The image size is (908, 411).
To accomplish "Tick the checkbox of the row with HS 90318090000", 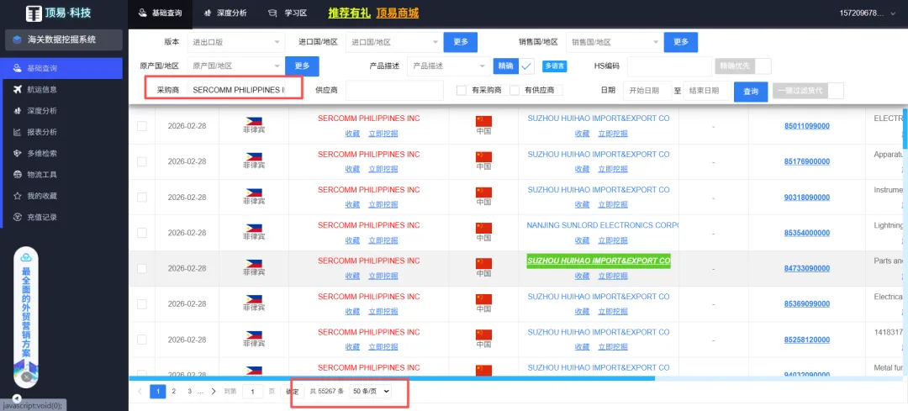I will point(142,198).
